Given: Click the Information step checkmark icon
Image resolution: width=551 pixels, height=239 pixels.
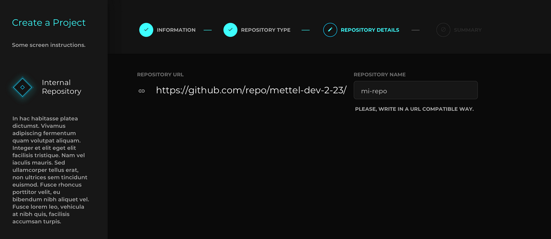Looking at the screenshot, I should coord(146,30).
